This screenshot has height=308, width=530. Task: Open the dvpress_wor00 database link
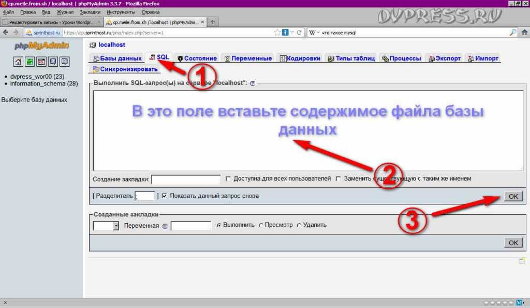tap(30, 76)
